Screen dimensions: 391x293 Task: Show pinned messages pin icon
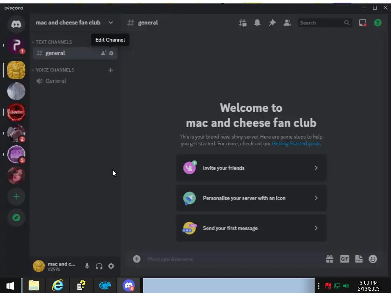272,23
